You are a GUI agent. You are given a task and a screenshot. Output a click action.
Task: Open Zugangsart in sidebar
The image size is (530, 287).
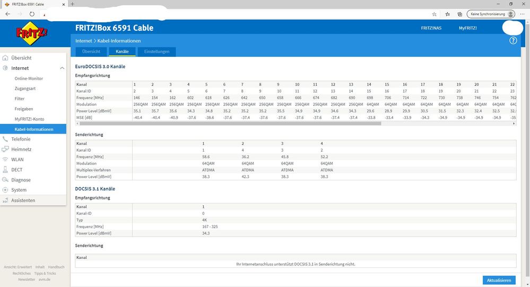25,89
